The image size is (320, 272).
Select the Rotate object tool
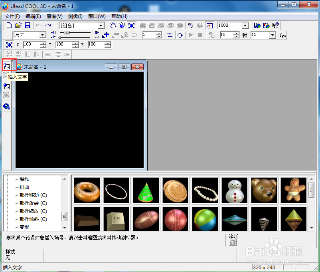[122, 25]
